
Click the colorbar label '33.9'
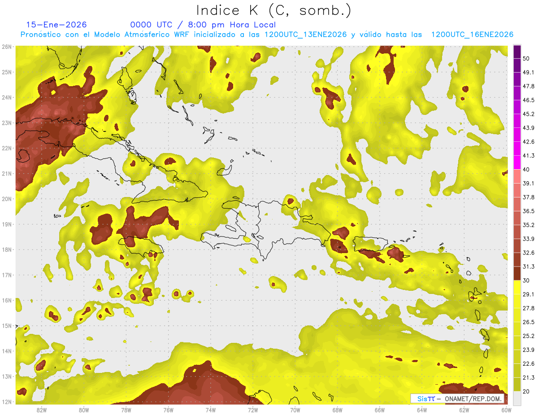[x=528, y=239]
